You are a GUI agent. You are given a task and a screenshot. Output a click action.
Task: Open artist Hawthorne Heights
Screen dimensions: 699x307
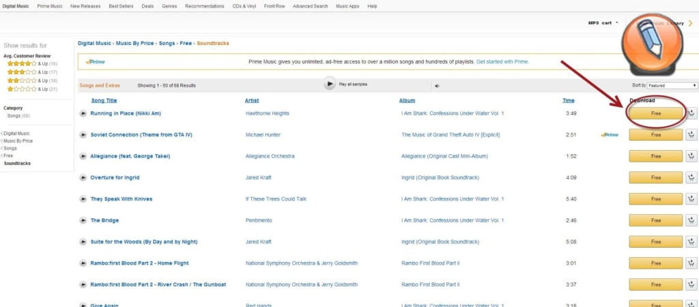268,114
